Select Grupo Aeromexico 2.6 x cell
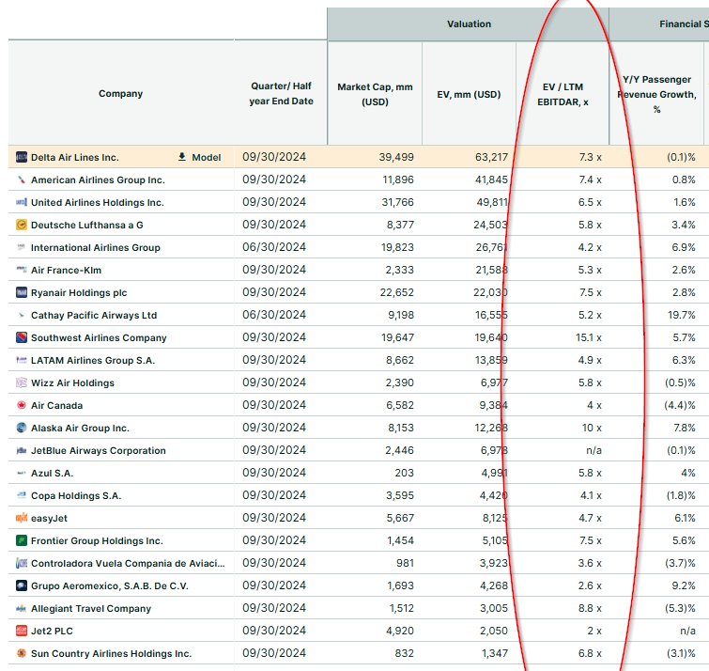709x671 pixels. pyautogui.click(x=590, y=585)
